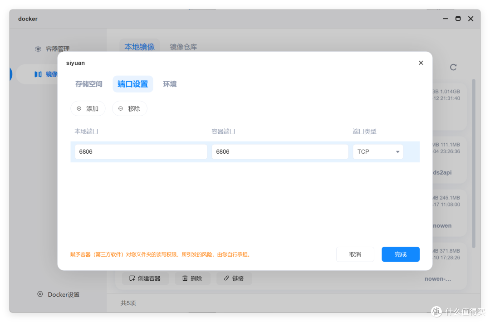Open the TCP port type dropdown
Viewport: 490px width, 322px height.
coord(378,151)
